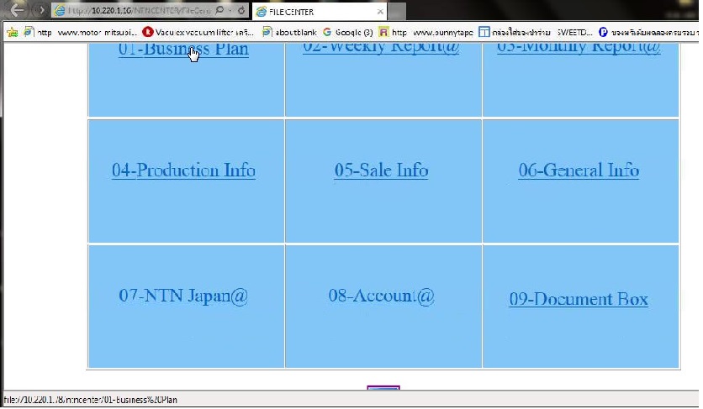
Task: Go back with the browser back arrow
Action: tap(16, 9)
